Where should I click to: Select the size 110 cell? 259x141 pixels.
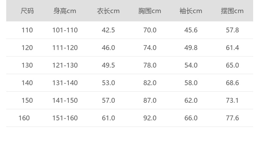click(x=27, y=30)
